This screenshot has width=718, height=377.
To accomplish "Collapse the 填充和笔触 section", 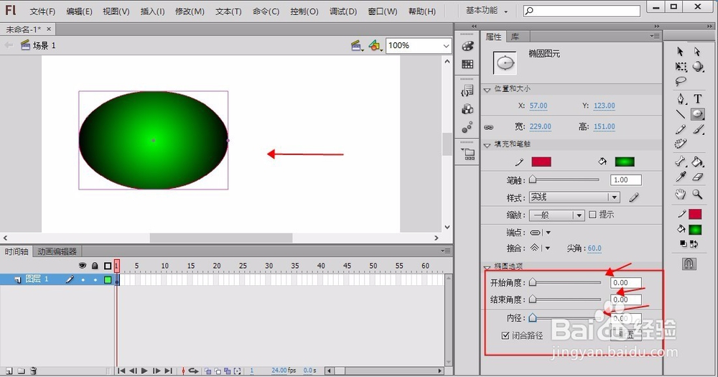I will coord(488,145).
